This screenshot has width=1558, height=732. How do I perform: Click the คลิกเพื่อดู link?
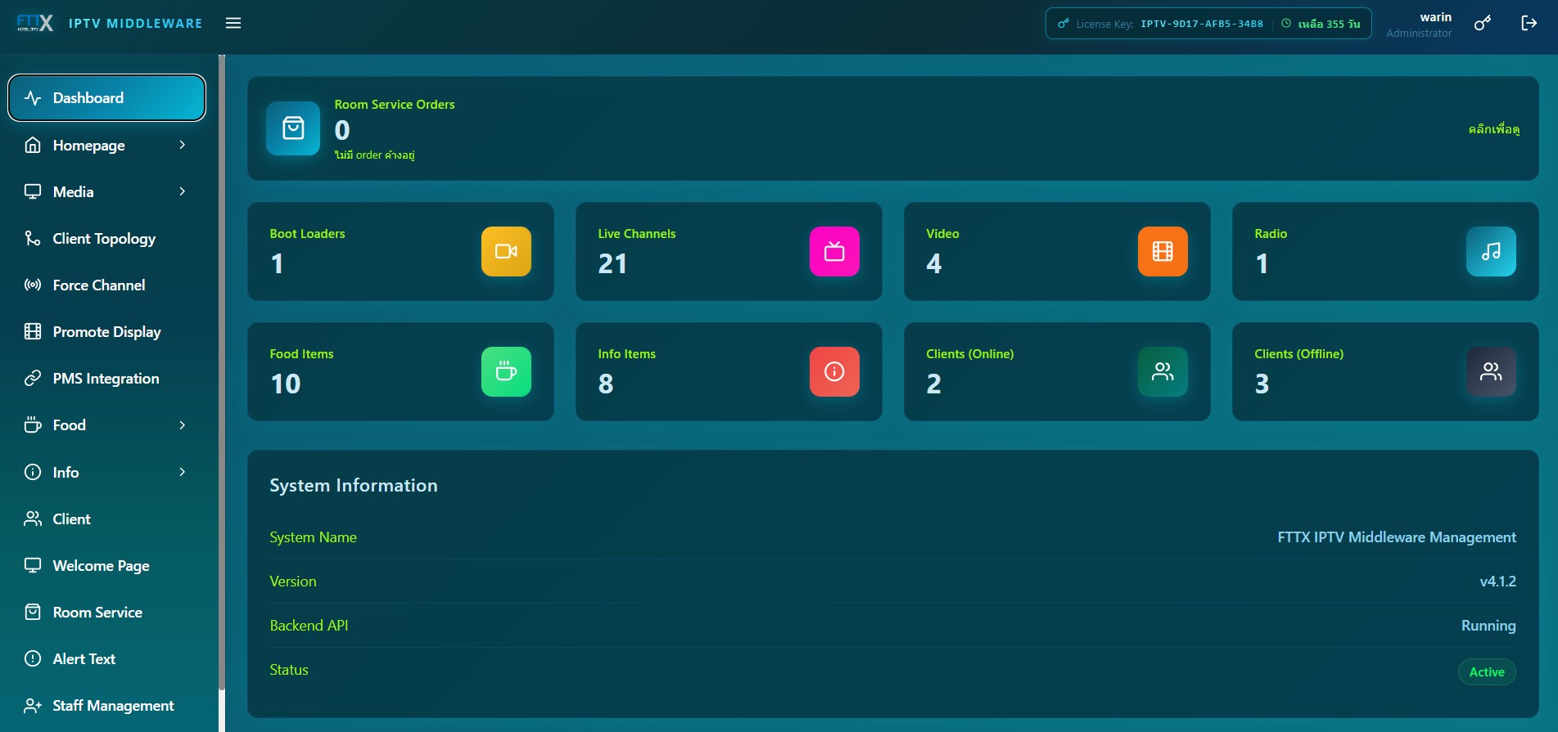[1493, 129]
